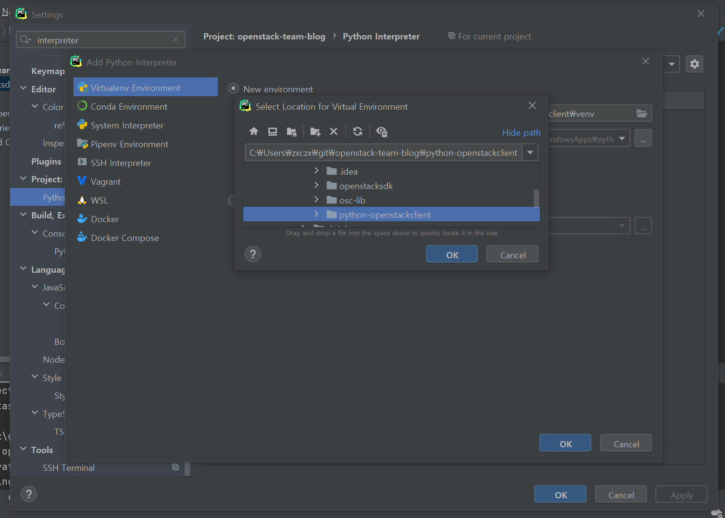Click the path input field
Screen dimensions: 725x518
[384, 152]
